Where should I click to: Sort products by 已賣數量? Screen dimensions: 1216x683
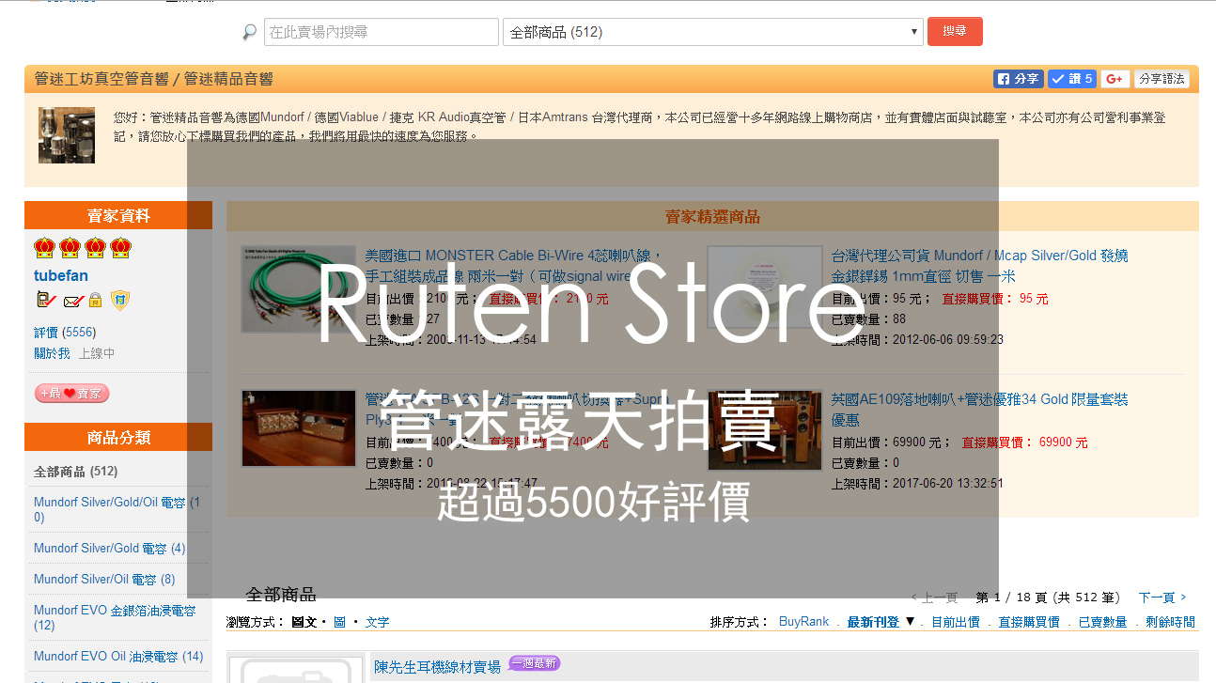coord(1102,622)
